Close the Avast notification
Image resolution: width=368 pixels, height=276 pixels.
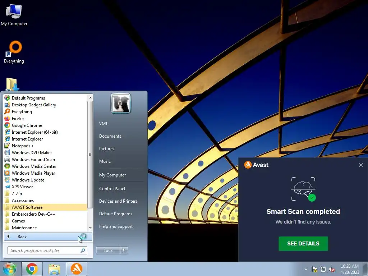361,165
